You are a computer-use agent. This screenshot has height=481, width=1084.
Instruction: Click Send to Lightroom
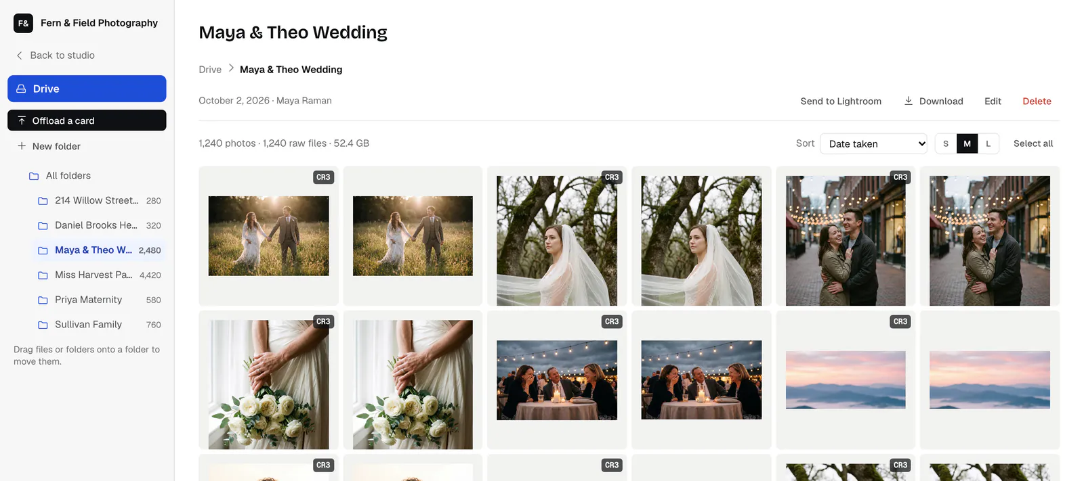pyautogui.click(x=841, y=101)
